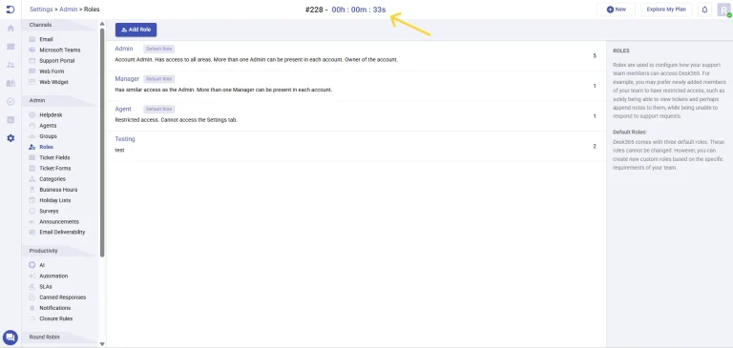This screenshot has height=348, width=733.
Task: Click the Channels section header
Action: pyautogui.click(x=41, y=25)
